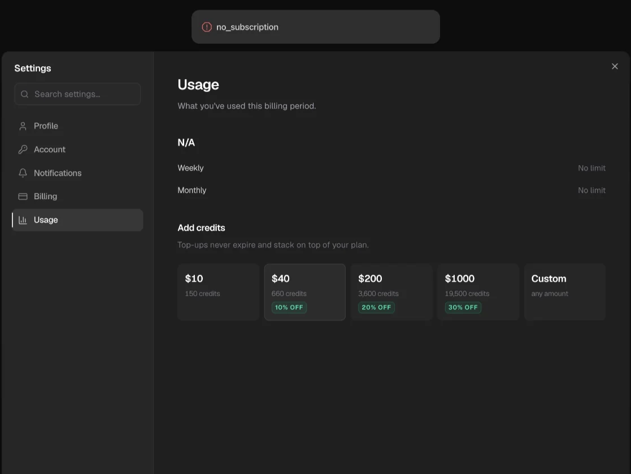Image resolution: width=631 pixels, height=474 pixels.
Task: Click the 10% OFF badge
Action: tap(289, 308)
